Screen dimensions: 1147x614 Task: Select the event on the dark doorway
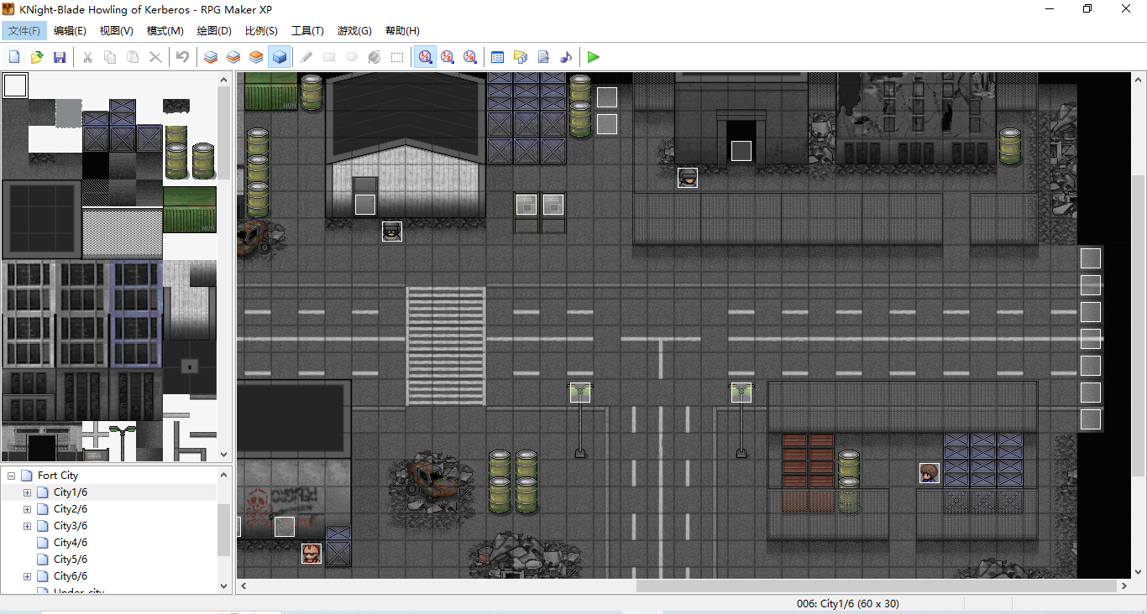tap(741, 151)
